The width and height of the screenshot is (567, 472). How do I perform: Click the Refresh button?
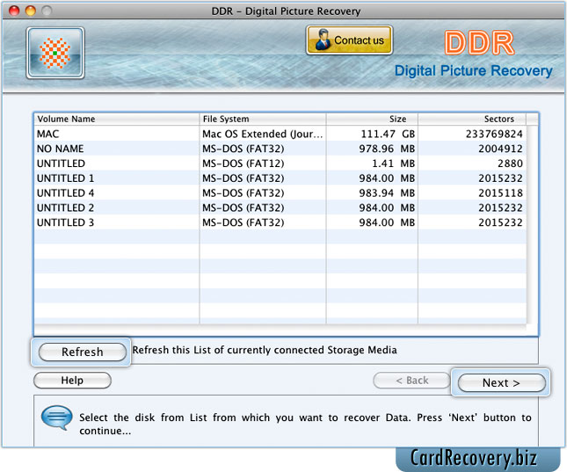(x=83, y=352)
